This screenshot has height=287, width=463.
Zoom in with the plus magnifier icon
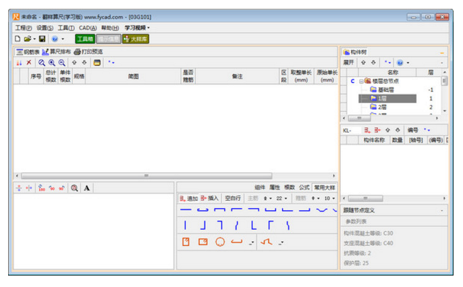tap(52, 63)
